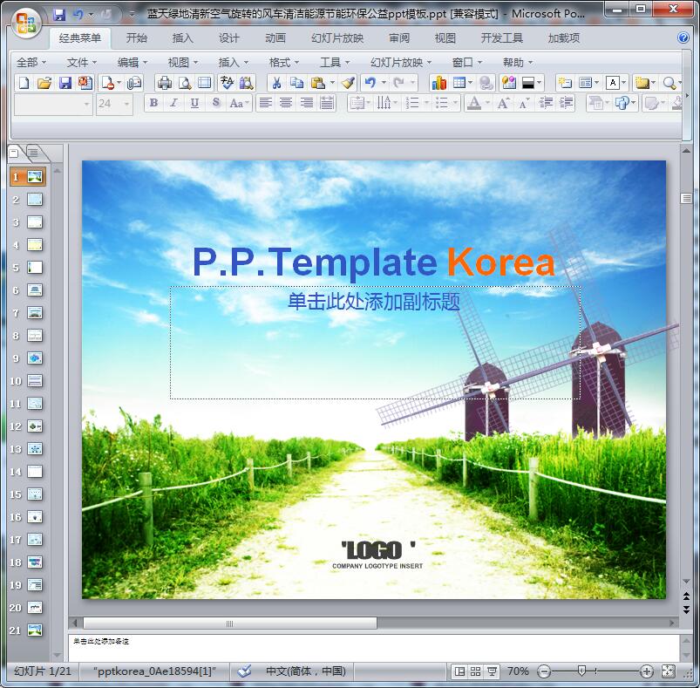Click the Paste clipboard icon
This screenshot has height=688, width=700.
(317, 83)
